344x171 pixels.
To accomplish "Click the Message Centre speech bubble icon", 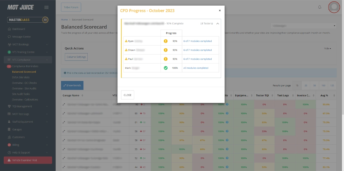I will tap(9, 37).
